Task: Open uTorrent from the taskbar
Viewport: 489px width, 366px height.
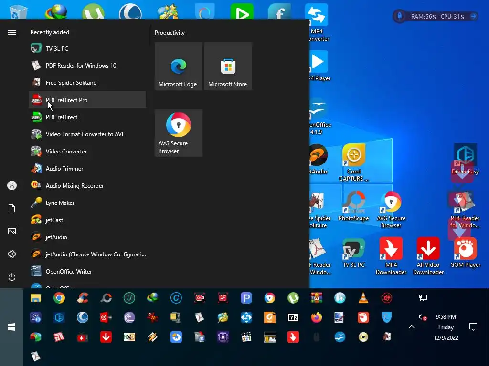Action: click(x=293, y=298)
